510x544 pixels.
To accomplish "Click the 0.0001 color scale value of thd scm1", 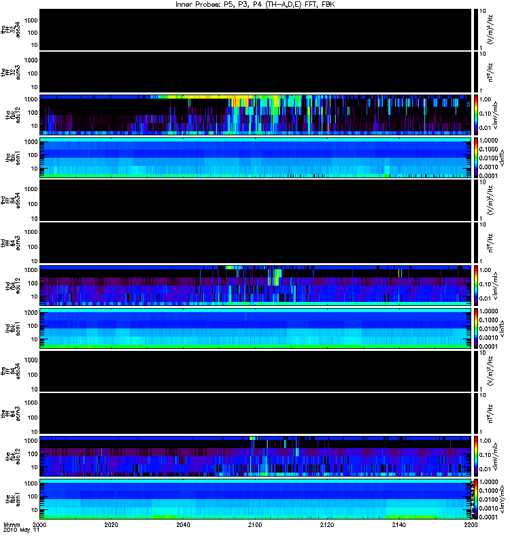I will (488, 346).
